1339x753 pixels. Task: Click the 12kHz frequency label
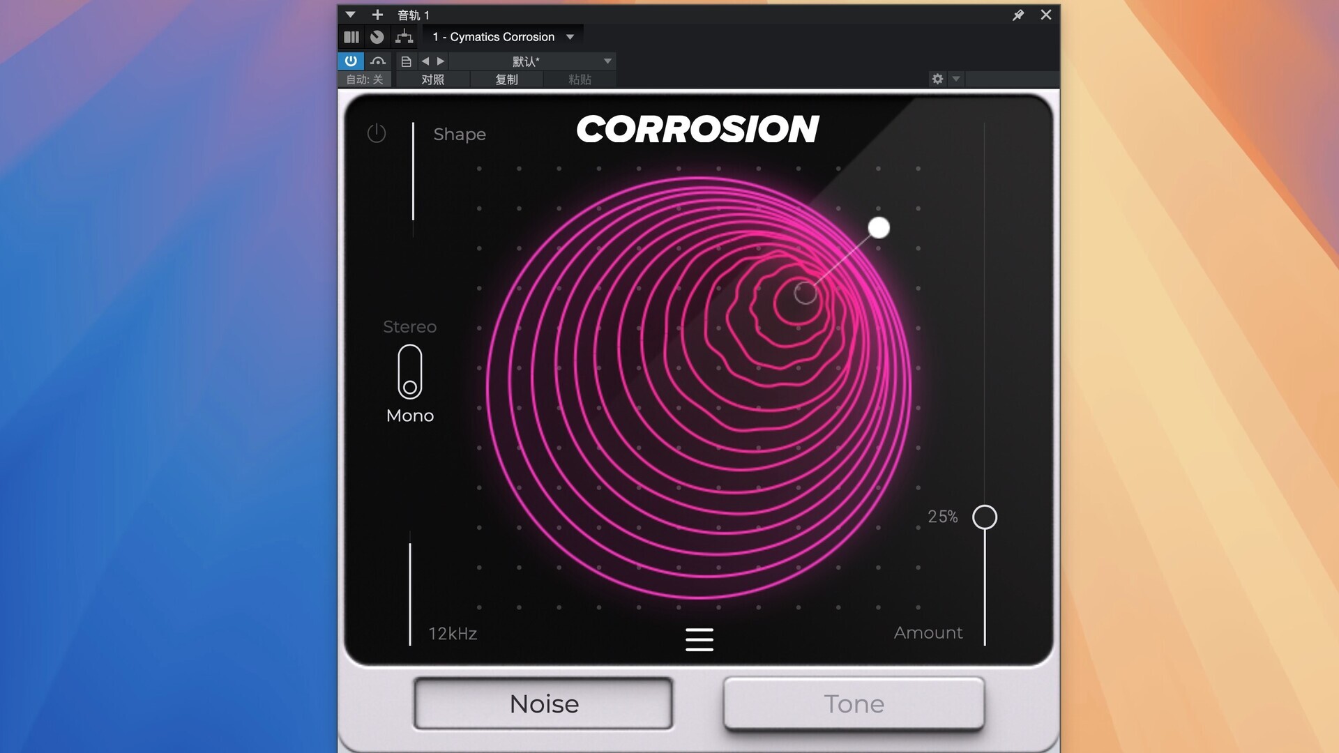[453, 634]
